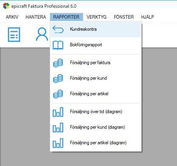Open the FÖNSTER menu
The height and width of the screenshot is (166, 177).
124,17
